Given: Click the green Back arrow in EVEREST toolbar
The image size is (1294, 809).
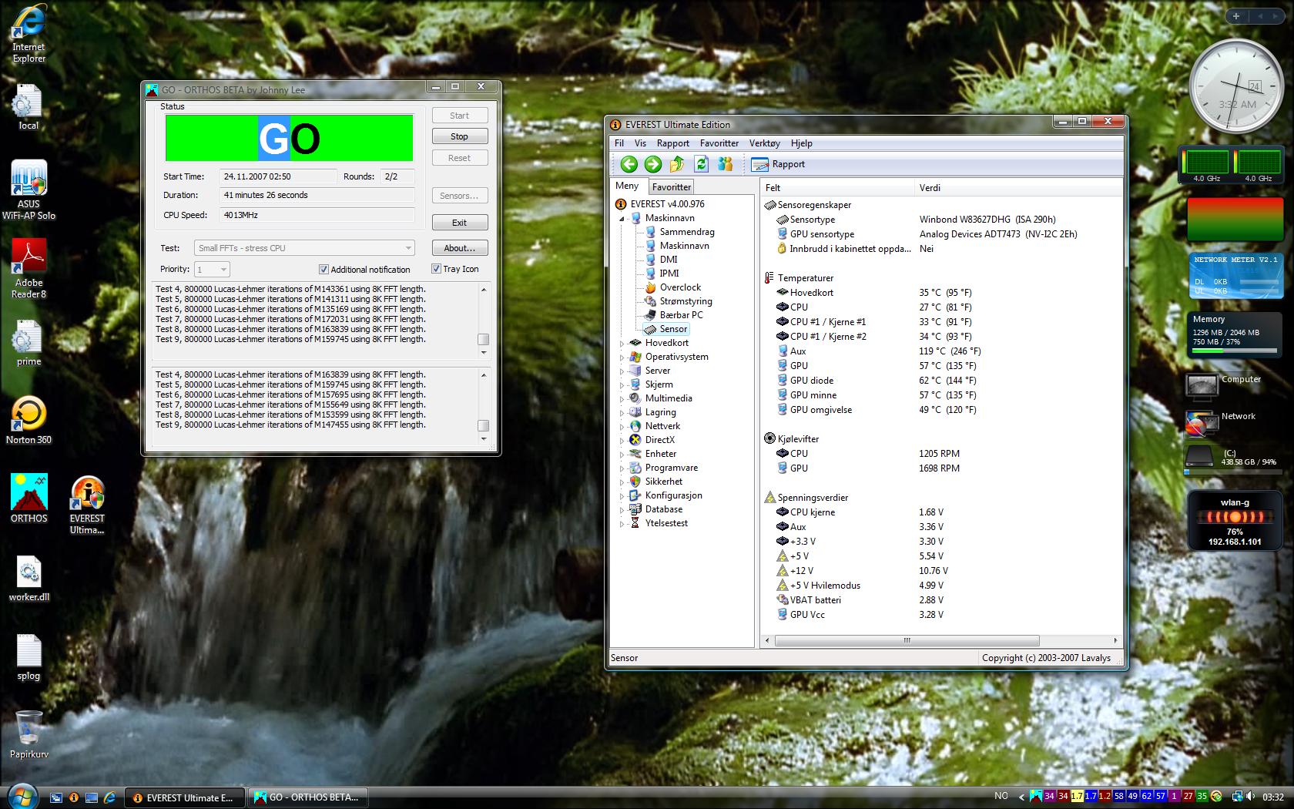Looking at the screenshot, I should tap(629, 164).
